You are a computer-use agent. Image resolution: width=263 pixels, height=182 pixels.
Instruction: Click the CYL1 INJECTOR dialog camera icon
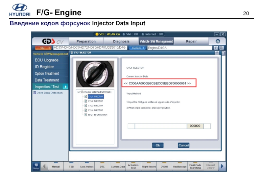tap(217, 53)
